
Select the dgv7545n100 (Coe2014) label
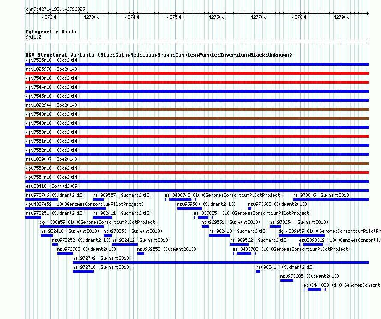(53, 96)
